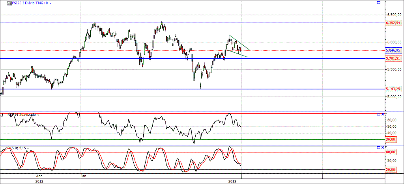Expand the RSI 14 Suavizado dropdown arrow
Screen dimensions: 404x184
click(38, 115)
